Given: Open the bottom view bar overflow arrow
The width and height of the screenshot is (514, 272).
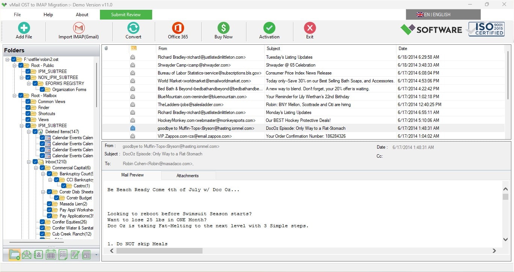Looking at the screenshot, I should tap(97, 255).
